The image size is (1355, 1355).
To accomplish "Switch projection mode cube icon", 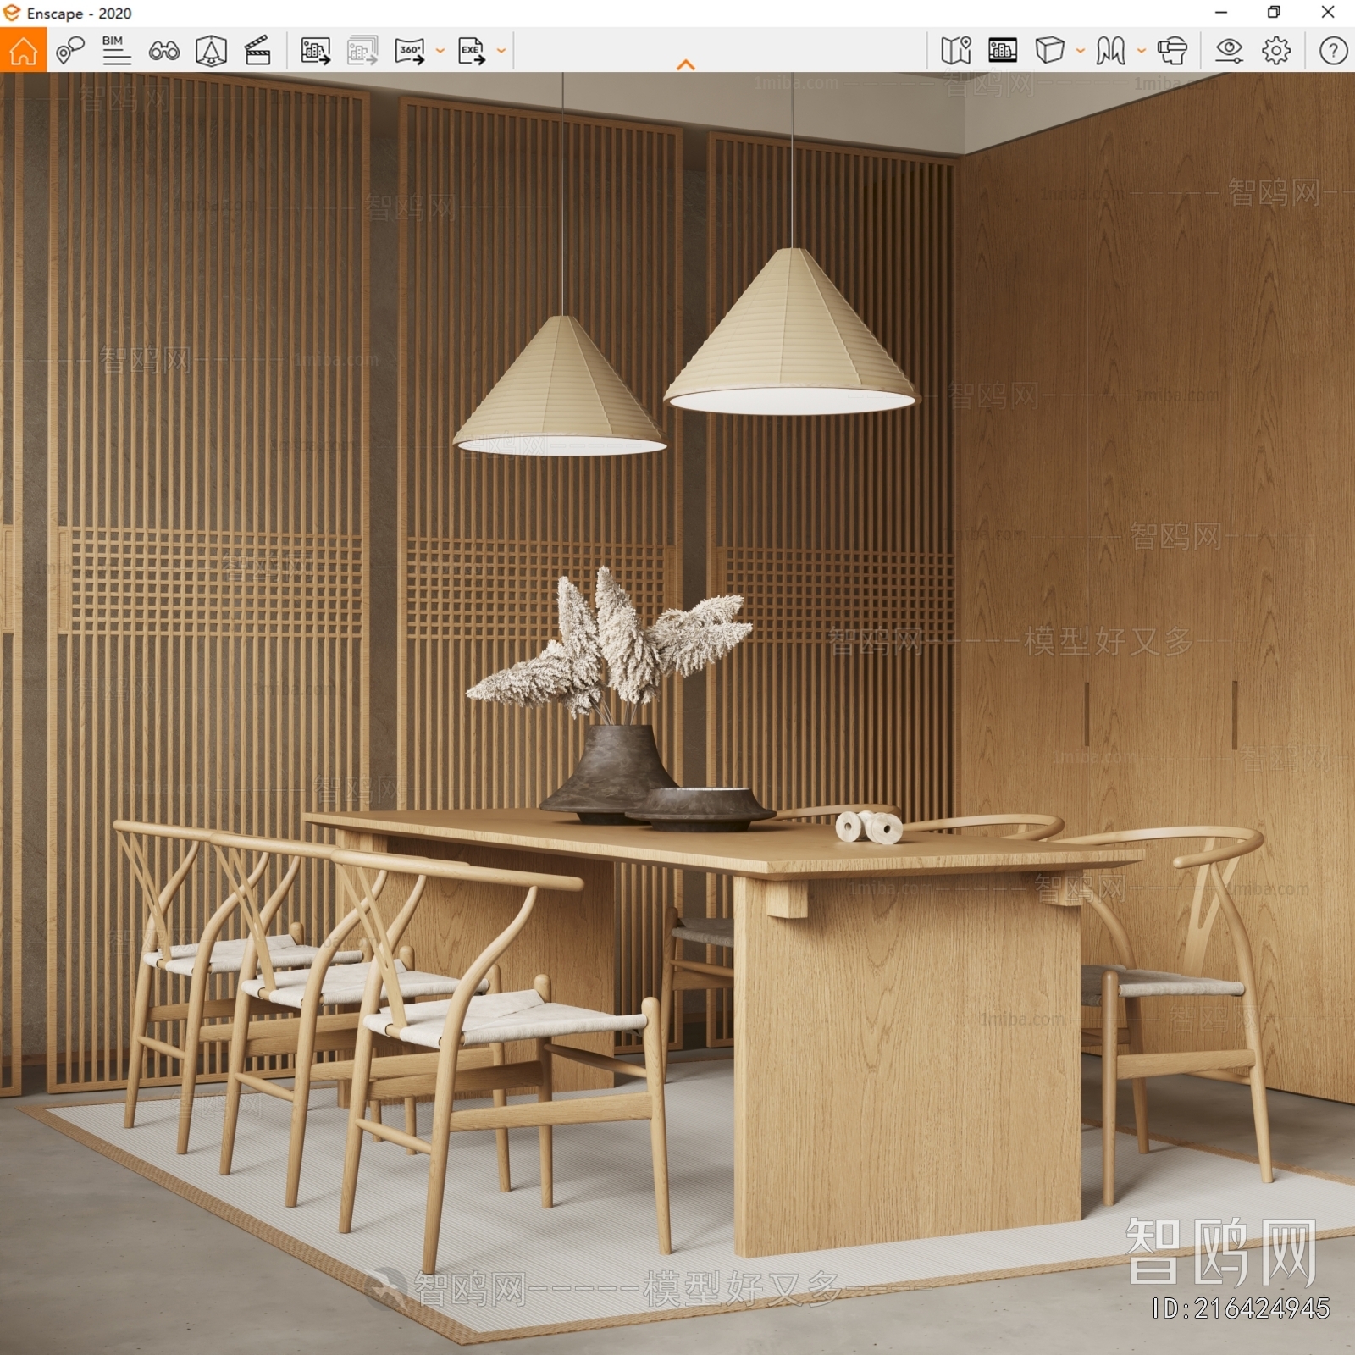I will coord(1050,51).
